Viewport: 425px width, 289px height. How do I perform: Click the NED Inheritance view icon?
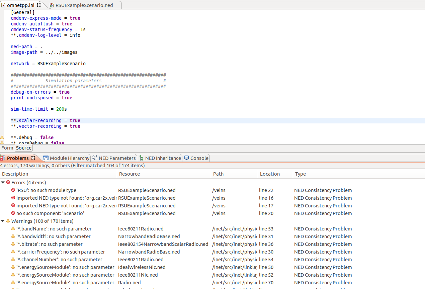(x=141, y=158)
